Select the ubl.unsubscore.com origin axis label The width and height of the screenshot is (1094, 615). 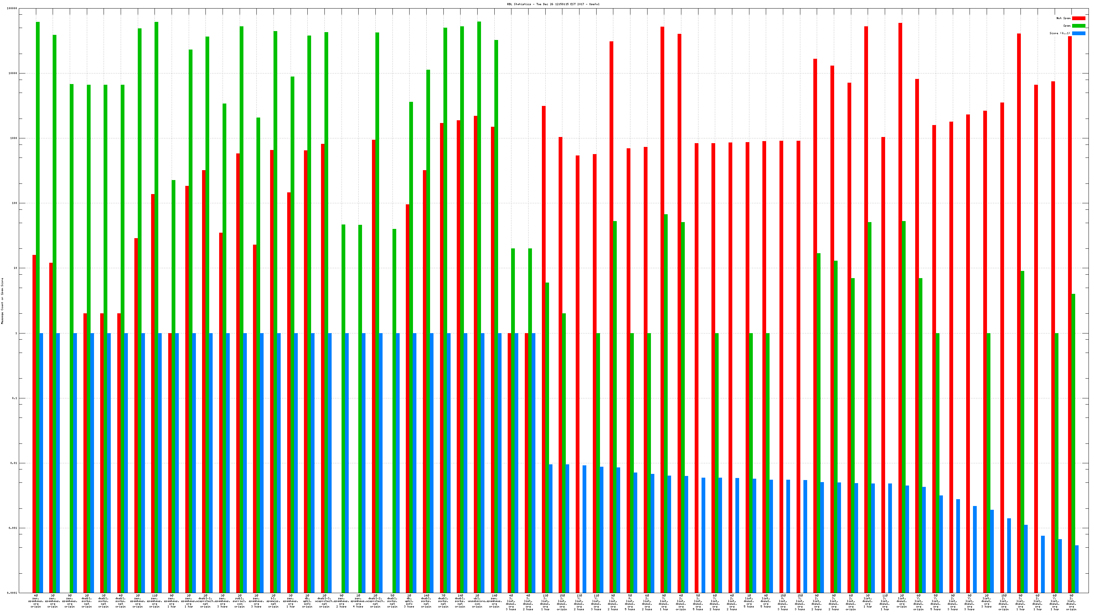(477, 601)
